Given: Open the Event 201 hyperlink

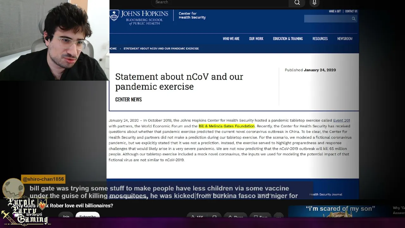Looking at the screenshot, I should (341, 120).
